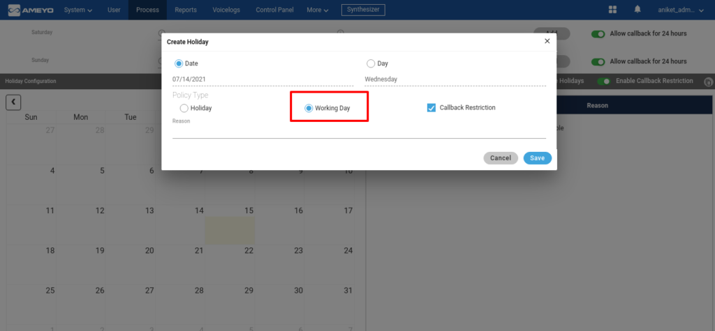Screen dimensions: 715x331
Task: Uncheck the Callback Restriction checkbox
Action: 432,108
